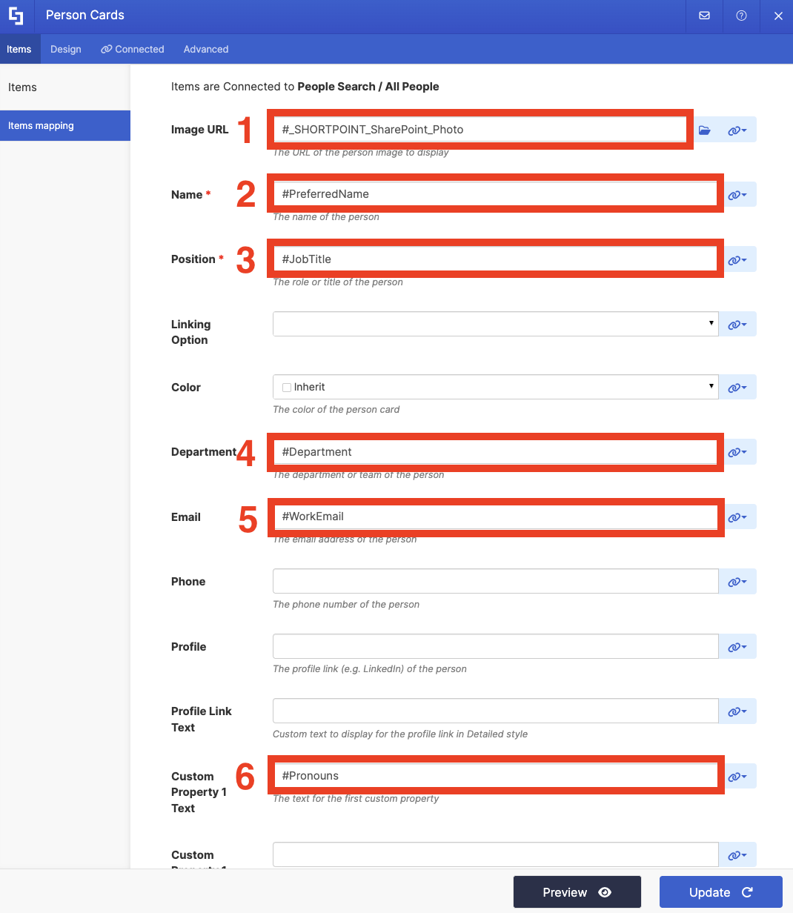Image resolution: width=793 pixels, height=913 pixels.
Task: Click the connection link icon beside Profile
Action: point(737,647)
